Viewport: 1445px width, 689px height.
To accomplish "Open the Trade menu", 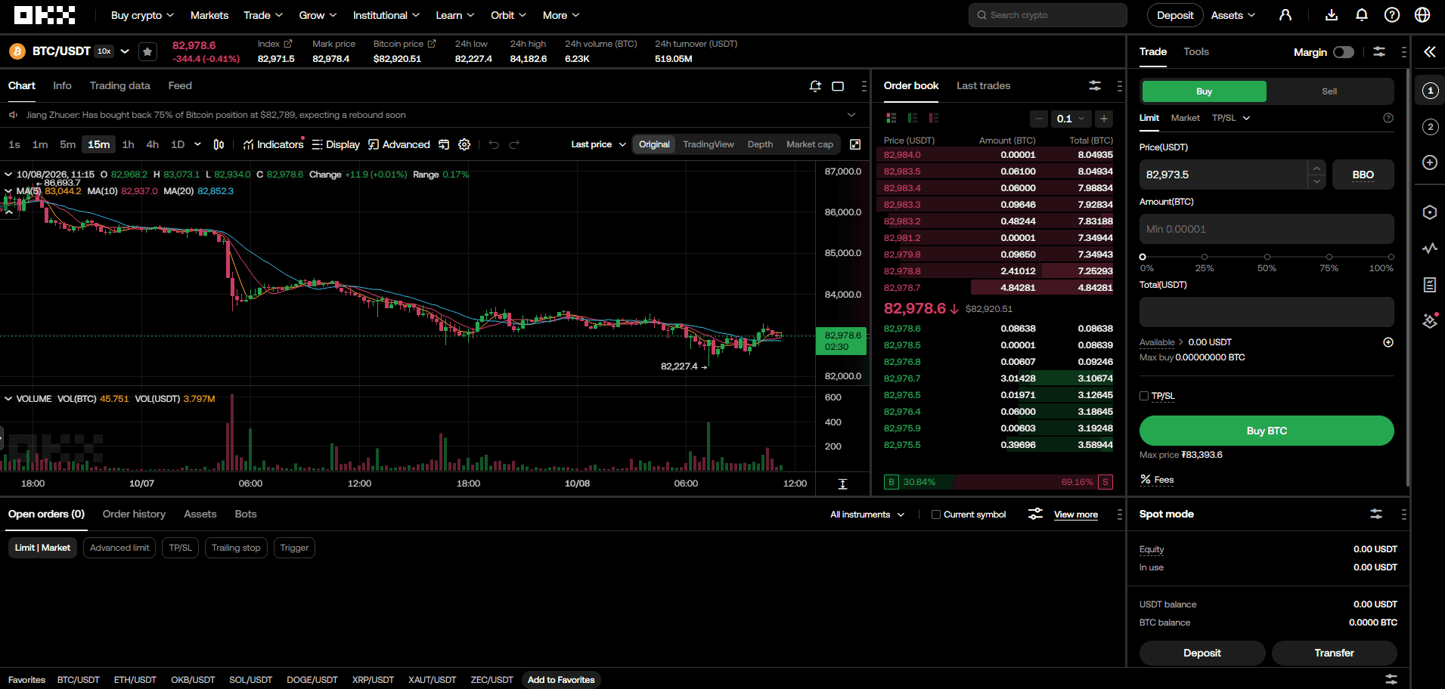I will click(x=262, y=15).
